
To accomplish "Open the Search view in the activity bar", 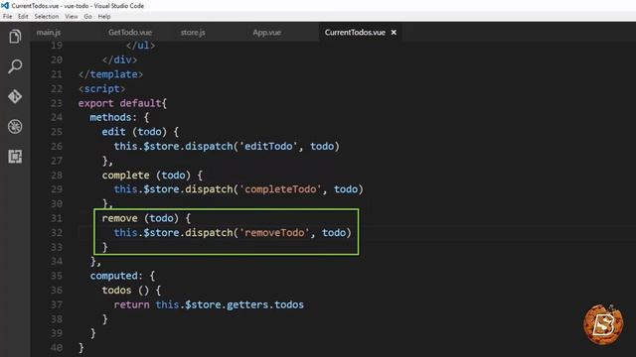I will point(15,66).
